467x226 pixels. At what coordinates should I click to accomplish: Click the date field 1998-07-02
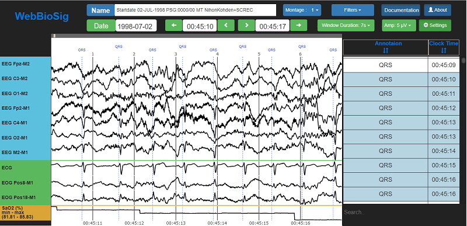click(x=136, y=26)
